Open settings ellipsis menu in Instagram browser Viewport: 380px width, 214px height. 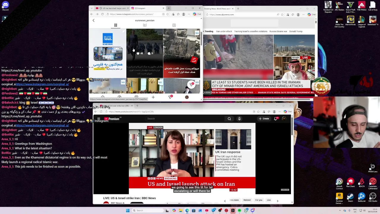pos(189,14)
